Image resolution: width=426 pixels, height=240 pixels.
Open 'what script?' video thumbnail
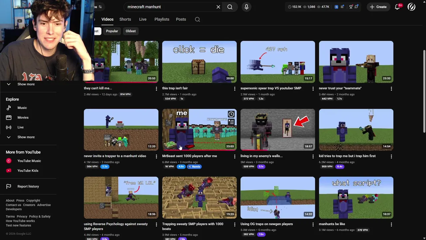pyautogui.click(x=356, y=197)
